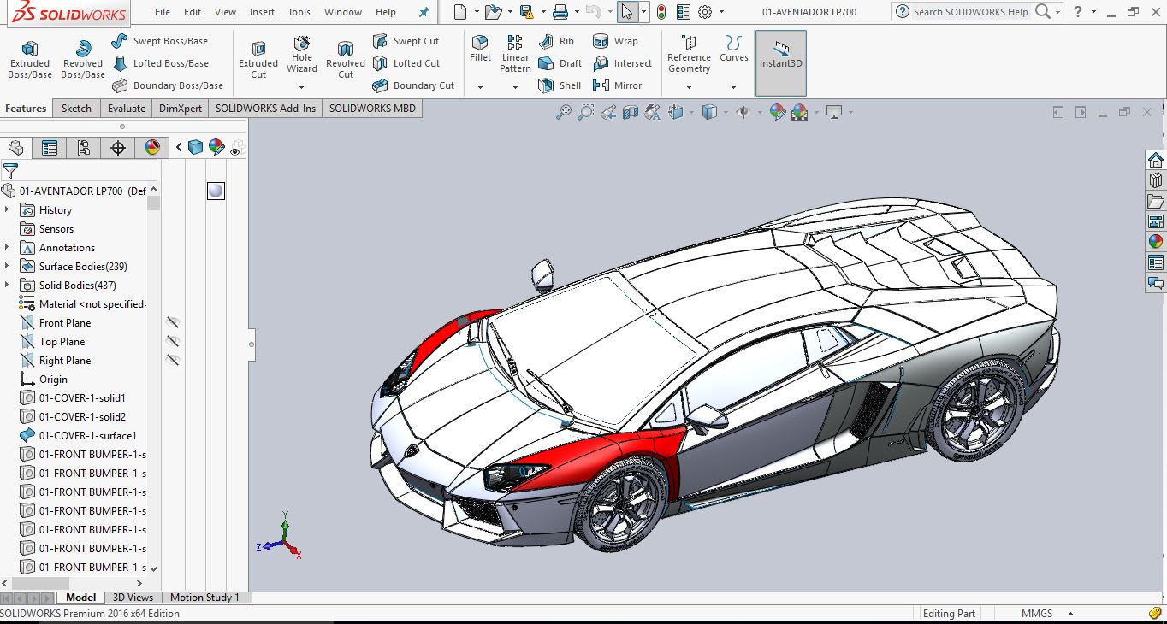Show the hidden Front Plane

click(x=173, y=322)
